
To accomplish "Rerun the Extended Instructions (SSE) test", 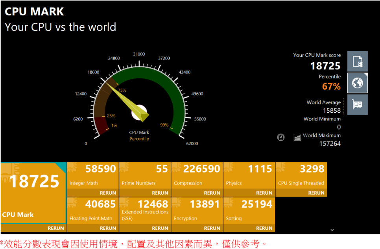I will coord(160,228).
